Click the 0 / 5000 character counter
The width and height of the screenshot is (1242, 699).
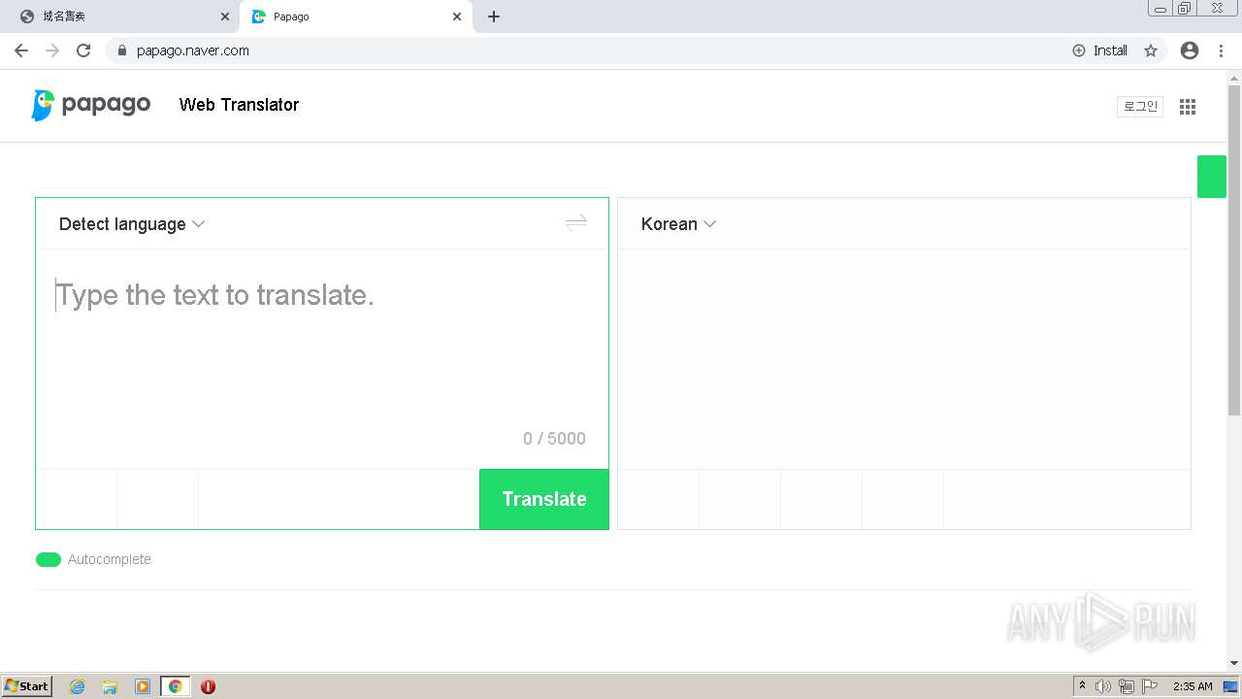[x=554, y=439]
